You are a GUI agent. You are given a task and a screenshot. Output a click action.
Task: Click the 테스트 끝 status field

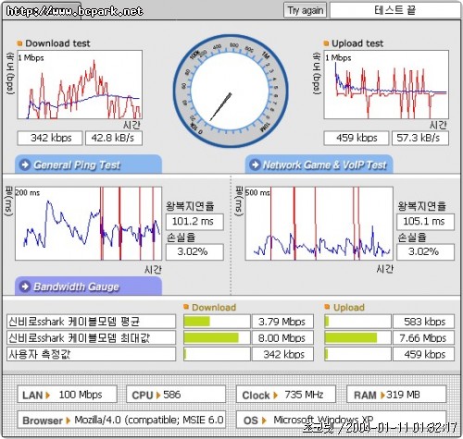(x=394, y=10)
